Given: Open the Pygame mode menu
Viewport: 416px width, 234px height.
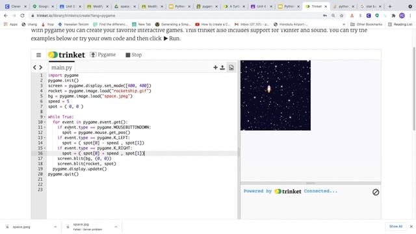Looking at the screenshot, I should [103, 55].
